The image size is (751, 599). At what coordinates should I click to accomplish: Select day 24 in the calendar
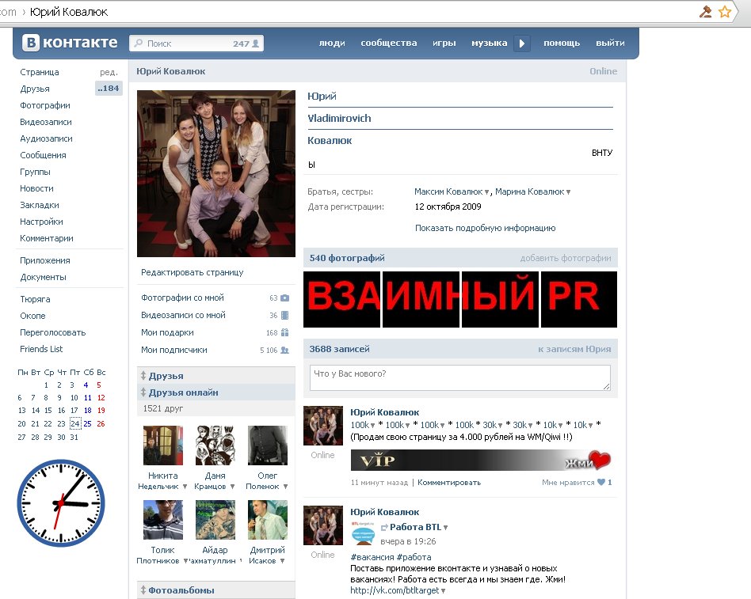(x=74, y=423)
